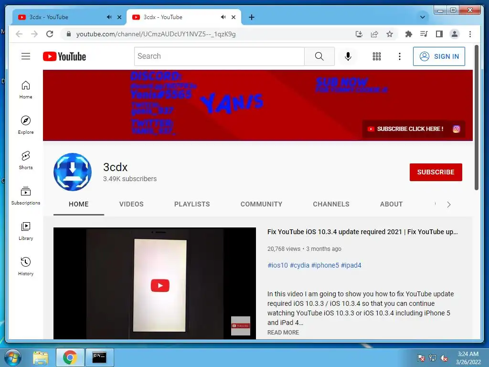This screenshot has height=367, width=489.
Task: Click the 3.49K subscribers text
Action: (x=130, y=179)
